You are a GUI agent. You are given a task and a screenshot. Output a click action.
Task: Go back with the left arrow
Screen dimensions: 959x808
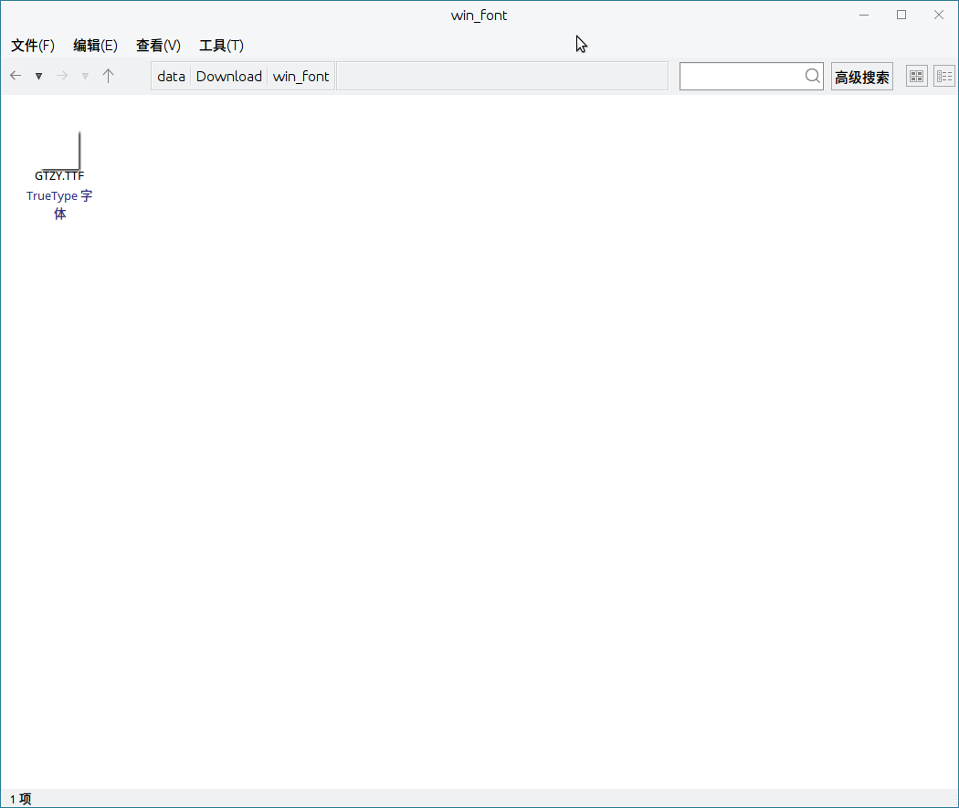16,76
